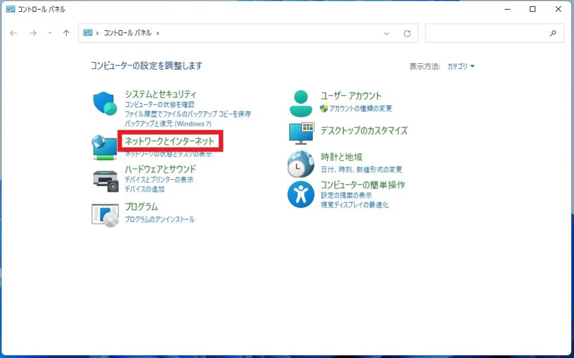Screen dimensions: 574x358
Task: Open デスクトップのカスタマイズ via its monitor icon
Action: click(x=300, y=134)
